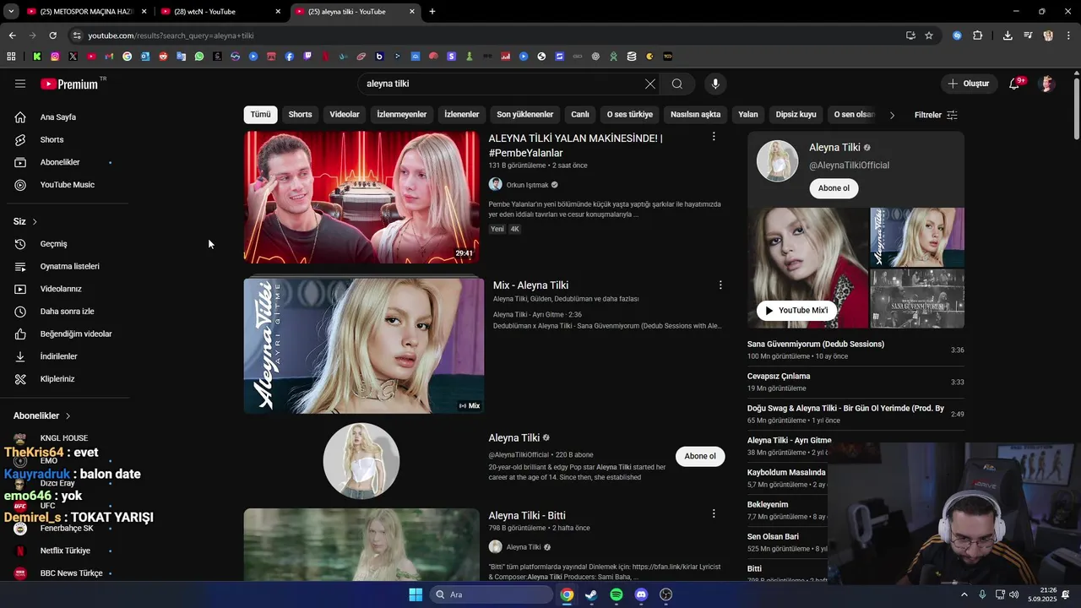The image size is (1081, 608).
Task: Show hidden system tray icons
Action: click(964, 594)
